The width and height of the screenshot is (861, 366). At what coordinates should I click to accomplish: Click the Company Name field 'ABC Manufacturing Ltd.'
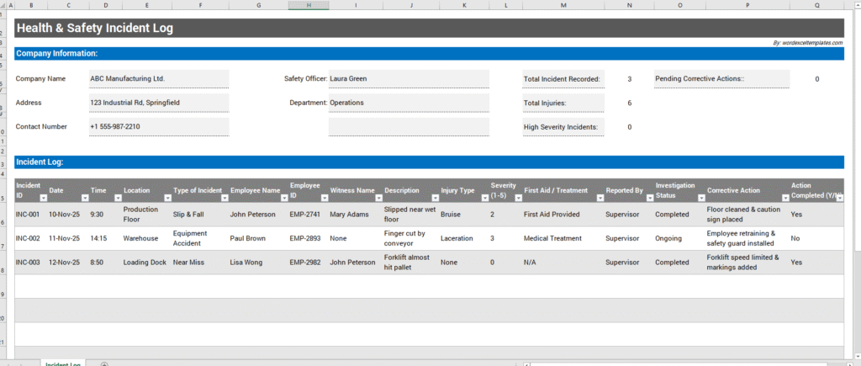coord(159,78)
